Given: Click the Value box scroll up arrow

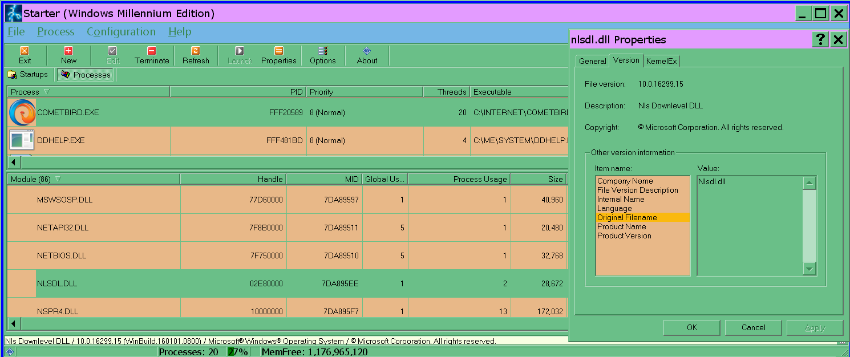Looking at the screenshot, I should tap(809, 183).
